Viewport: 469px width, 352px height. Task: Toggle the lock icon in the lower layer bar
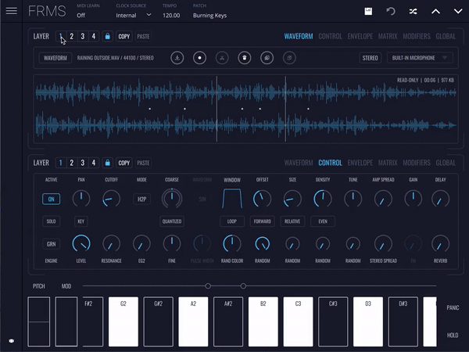coord(107,163)
